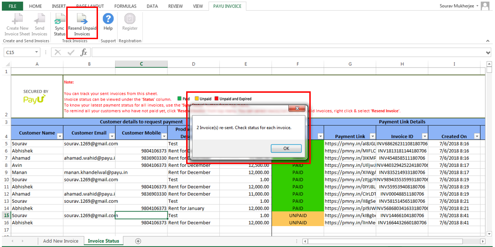Click the UNPAID status cell in row 15
This screenshot has height=247, width=495.
(298, 215)
